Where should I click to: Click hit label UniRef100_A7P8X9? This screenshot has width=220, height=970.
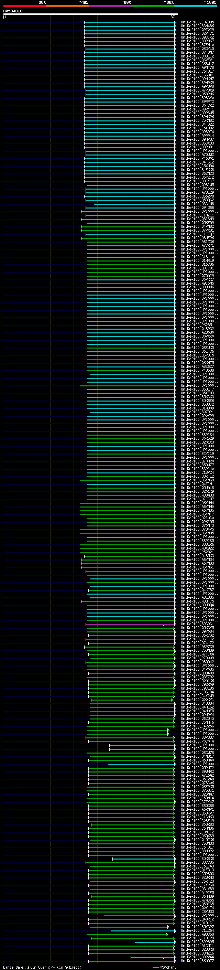[197, 90]
